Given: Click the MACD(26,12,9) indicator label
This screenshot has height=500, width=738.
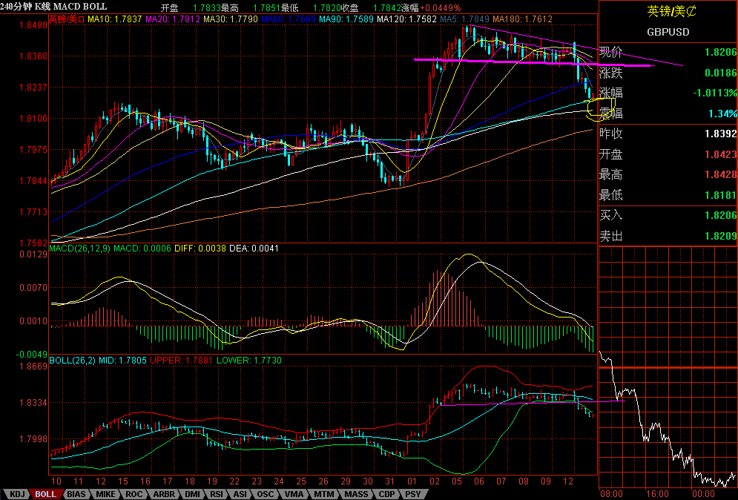Looking at the screenshot, I should [x=79, y=248].
